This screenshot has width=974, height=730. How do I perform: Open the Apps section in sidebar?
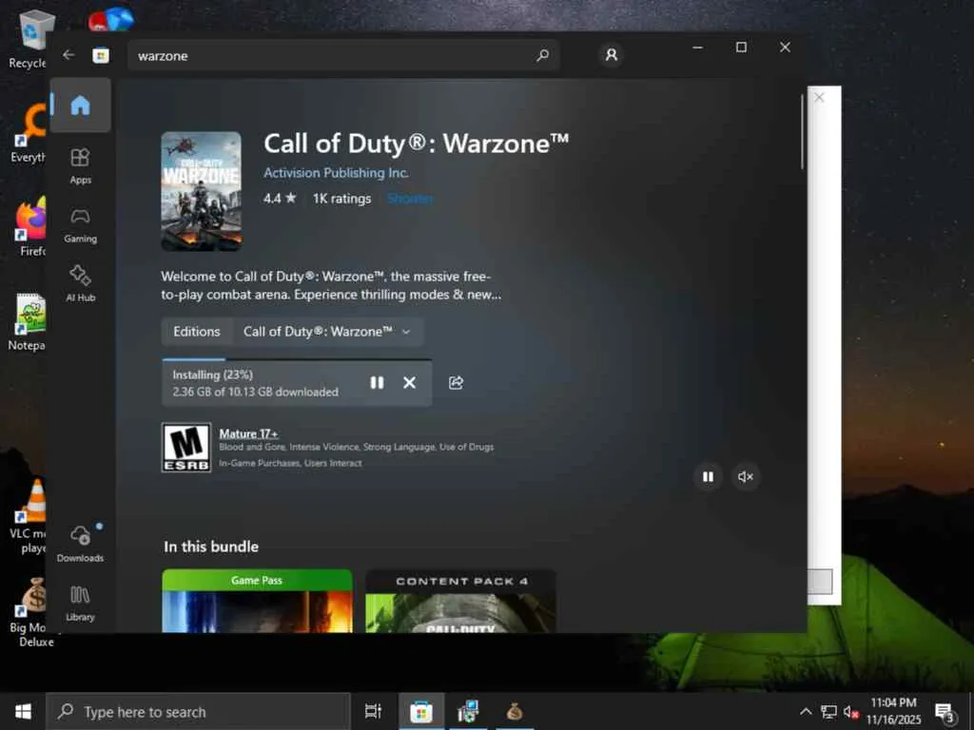pos(80,166)
